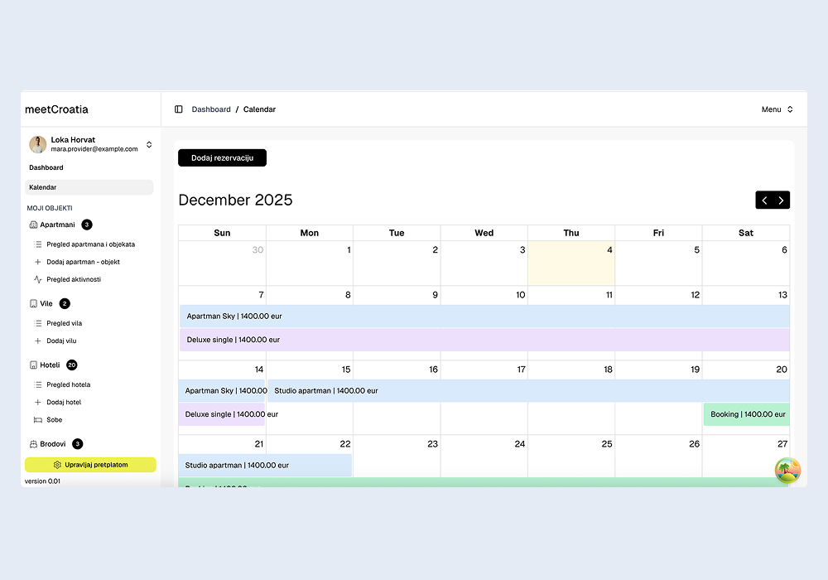The image size is (828, 580).
Task: Toggle the sidebar panel icon
Action: tap(179, 109)
